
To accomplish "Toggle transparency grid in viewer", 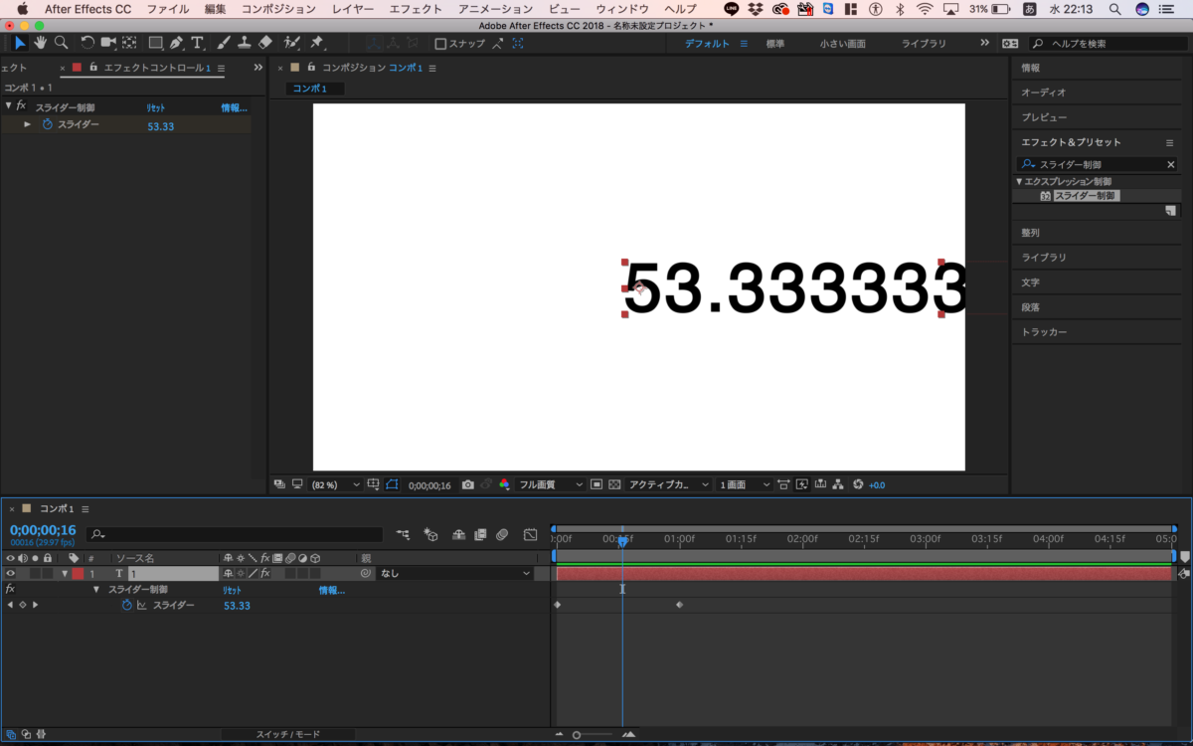I will (614, 484).
